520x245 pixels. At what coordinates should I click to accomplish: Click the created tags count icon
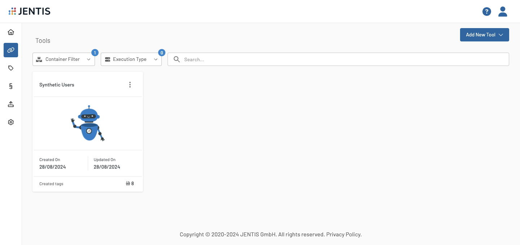pyautogui.click(x=128, y=184)
